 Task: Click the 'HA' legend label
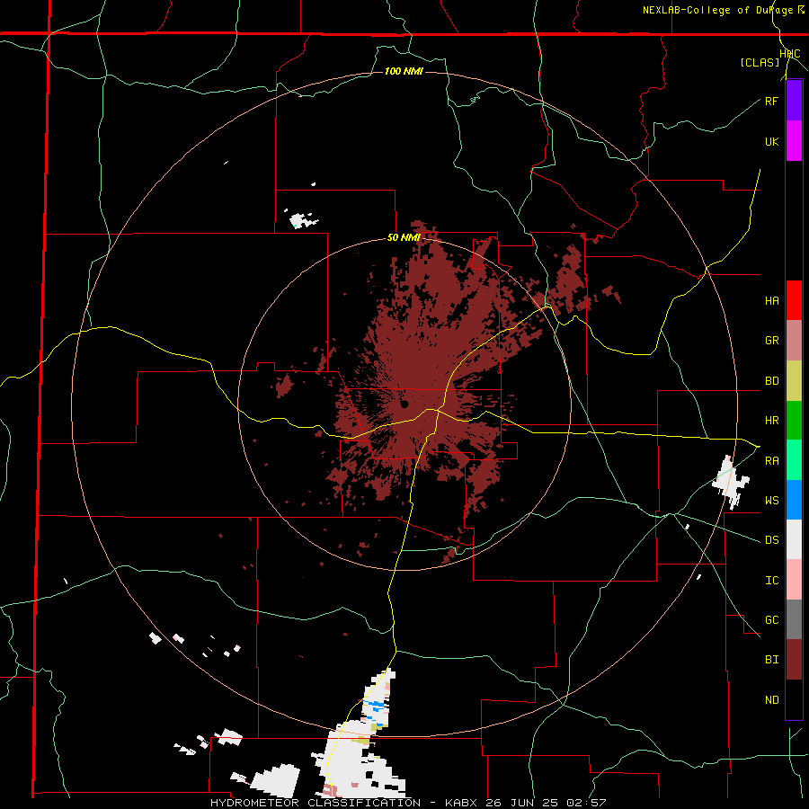771,301
